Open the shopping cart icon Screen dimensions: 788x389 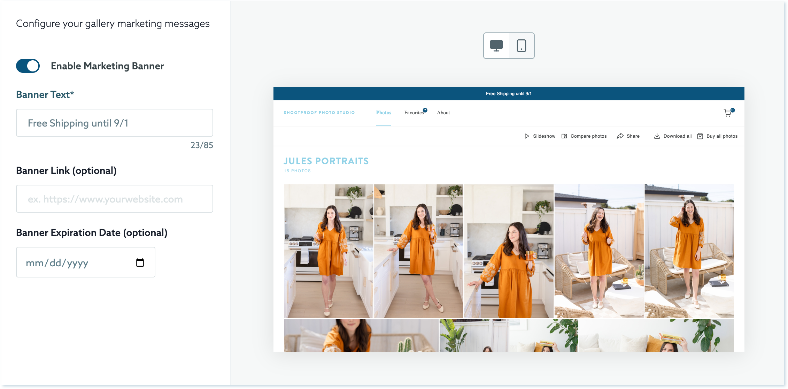coord(728,113)
